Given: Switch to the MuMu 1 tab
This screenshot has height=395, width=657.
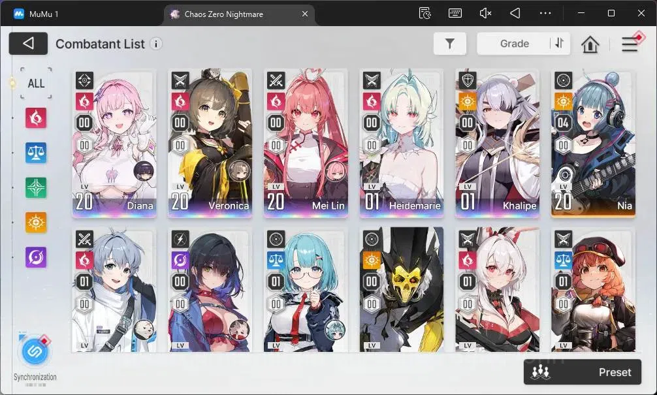Looking at the screenshot, I should coord(36,14).
